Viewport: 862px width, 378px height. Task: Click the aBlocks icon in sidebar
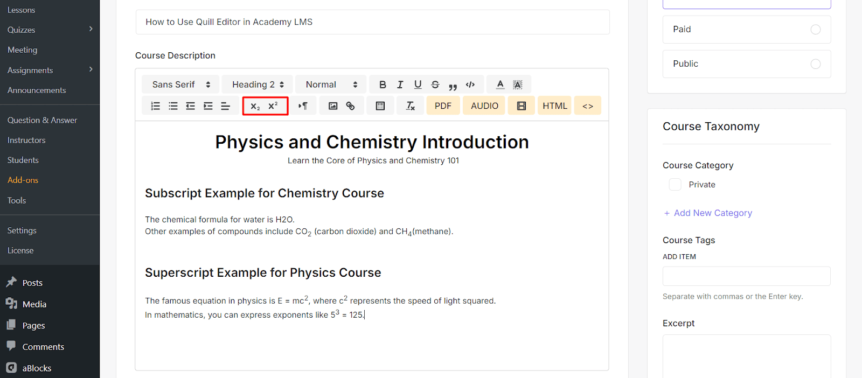[x=11, y=368]
